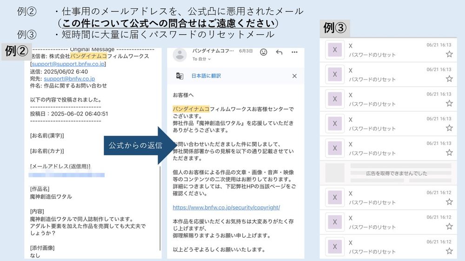Viewport: 465px width, 261px height.
Task: Click the "[内容]" field label
Action: click(37, 211)
